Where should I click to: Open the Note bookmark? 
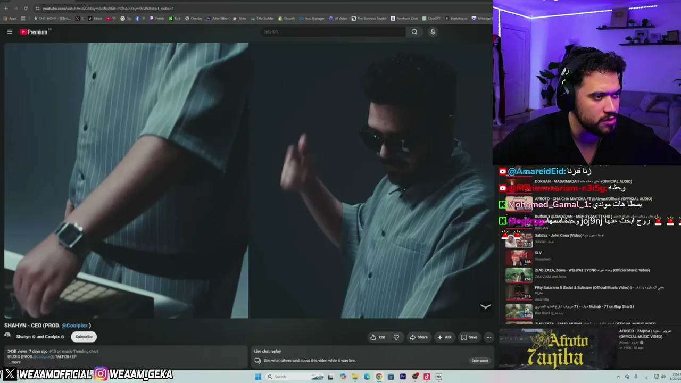240,19
